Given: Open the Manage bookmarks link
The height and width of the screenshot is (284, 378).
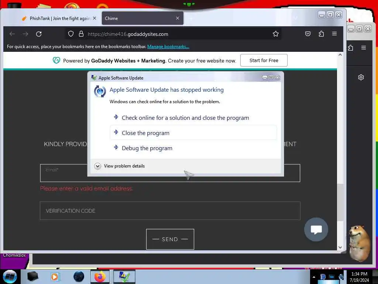Looking at the screenshot, I should (x=168, y=47).
